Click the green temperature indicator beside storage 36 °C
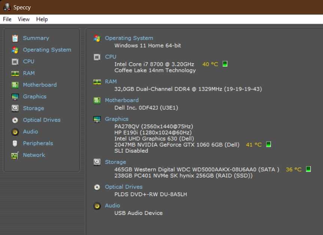Viewport: 323px width, 235px height. tap(308, 169)
